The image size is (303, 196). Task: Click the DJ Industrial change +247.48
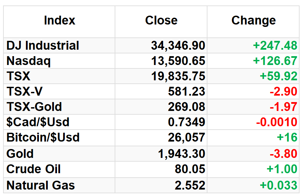[275, 46]
